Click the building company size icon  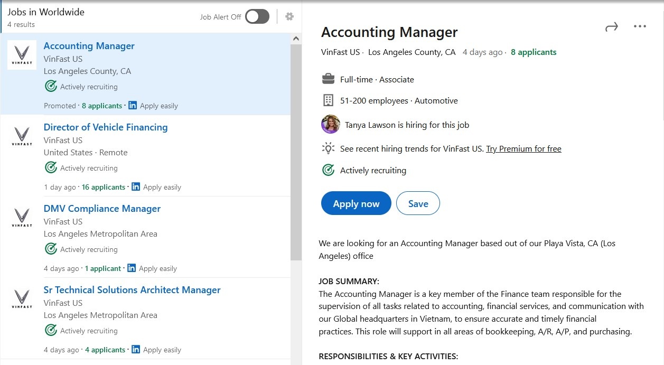coord(328,100)
